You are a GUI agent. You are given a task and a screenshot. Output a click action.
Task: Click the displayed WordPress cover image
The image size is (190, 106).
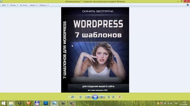[x=95, y=50]
